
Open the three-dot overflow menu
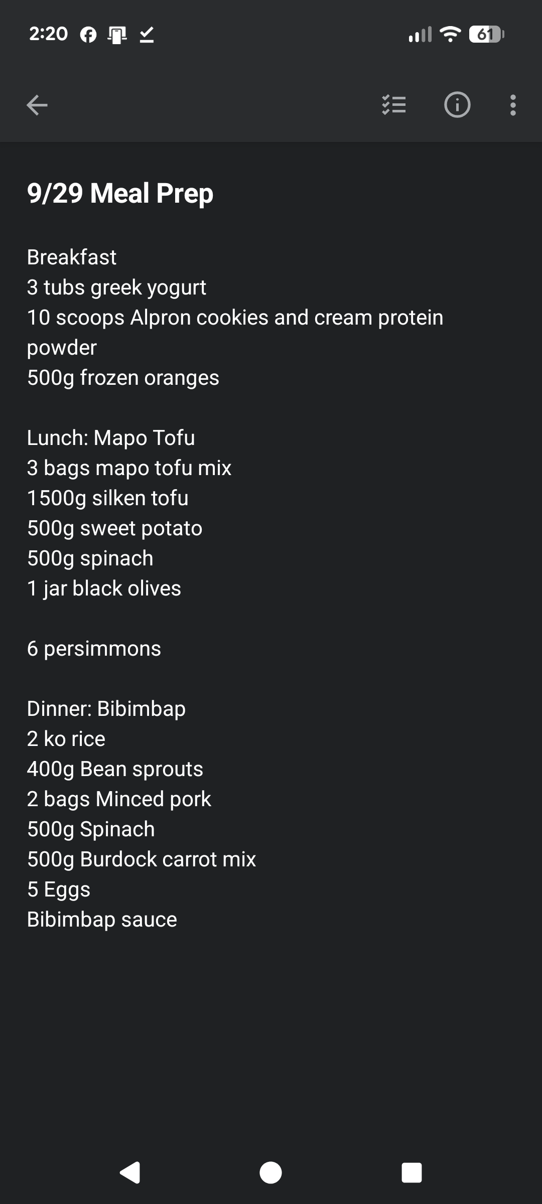[512, 105]
